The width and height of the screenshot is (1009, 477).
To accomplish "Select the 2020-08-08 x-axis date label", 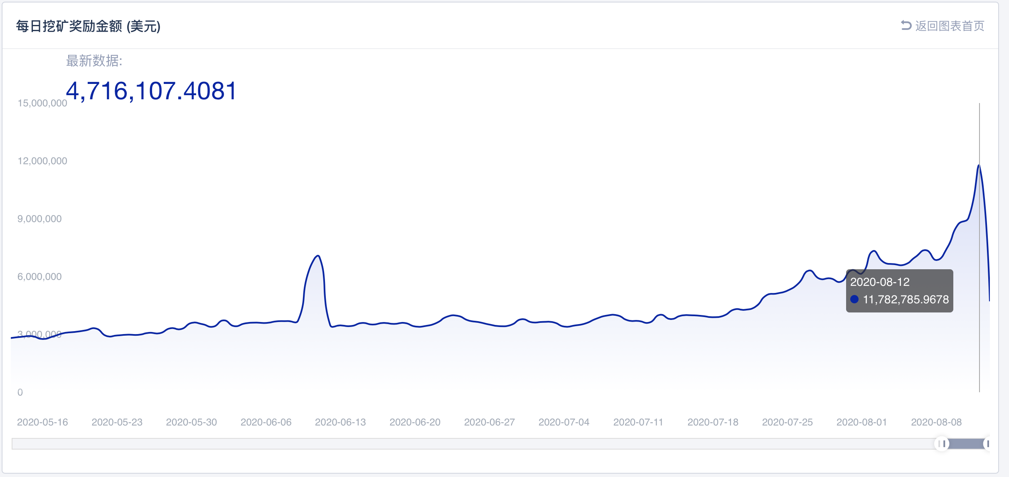I will (936, 422).
